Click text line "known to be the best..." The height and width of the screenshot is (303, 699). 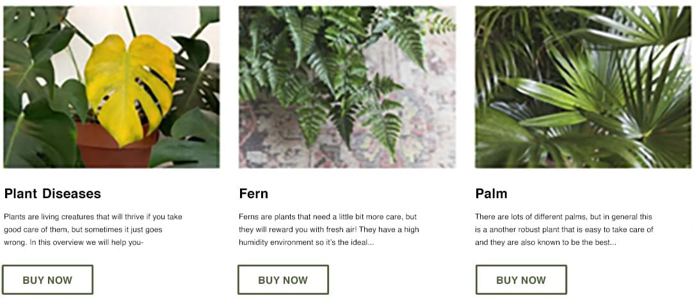click(x=577, y=242)
